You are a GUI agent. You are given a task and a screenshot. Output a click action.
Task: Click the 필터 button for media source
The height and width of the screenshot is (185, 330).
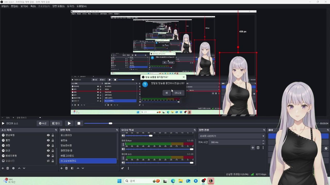56,123
